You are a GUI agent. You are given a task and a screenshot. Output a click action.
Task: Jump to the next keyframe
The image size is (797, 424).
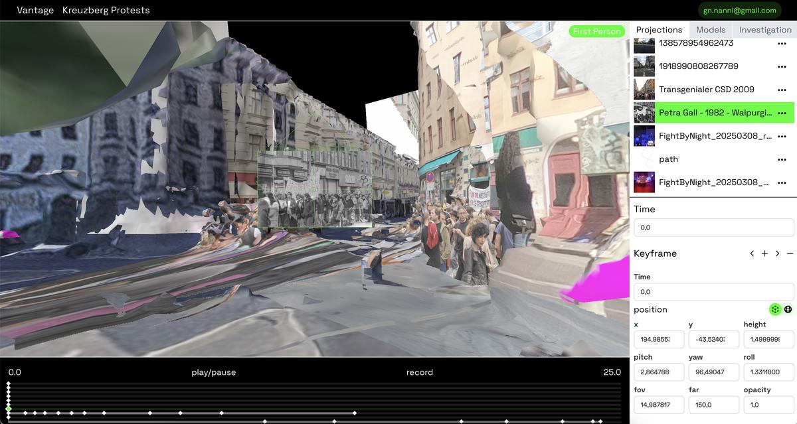pyautogui.click(x=777, y=253)
